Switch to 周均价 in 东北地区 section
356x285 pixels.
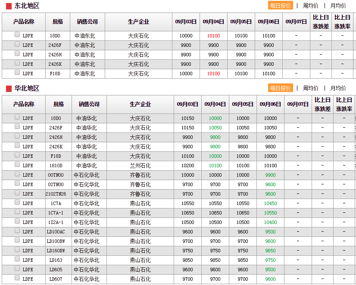[310, 6]
